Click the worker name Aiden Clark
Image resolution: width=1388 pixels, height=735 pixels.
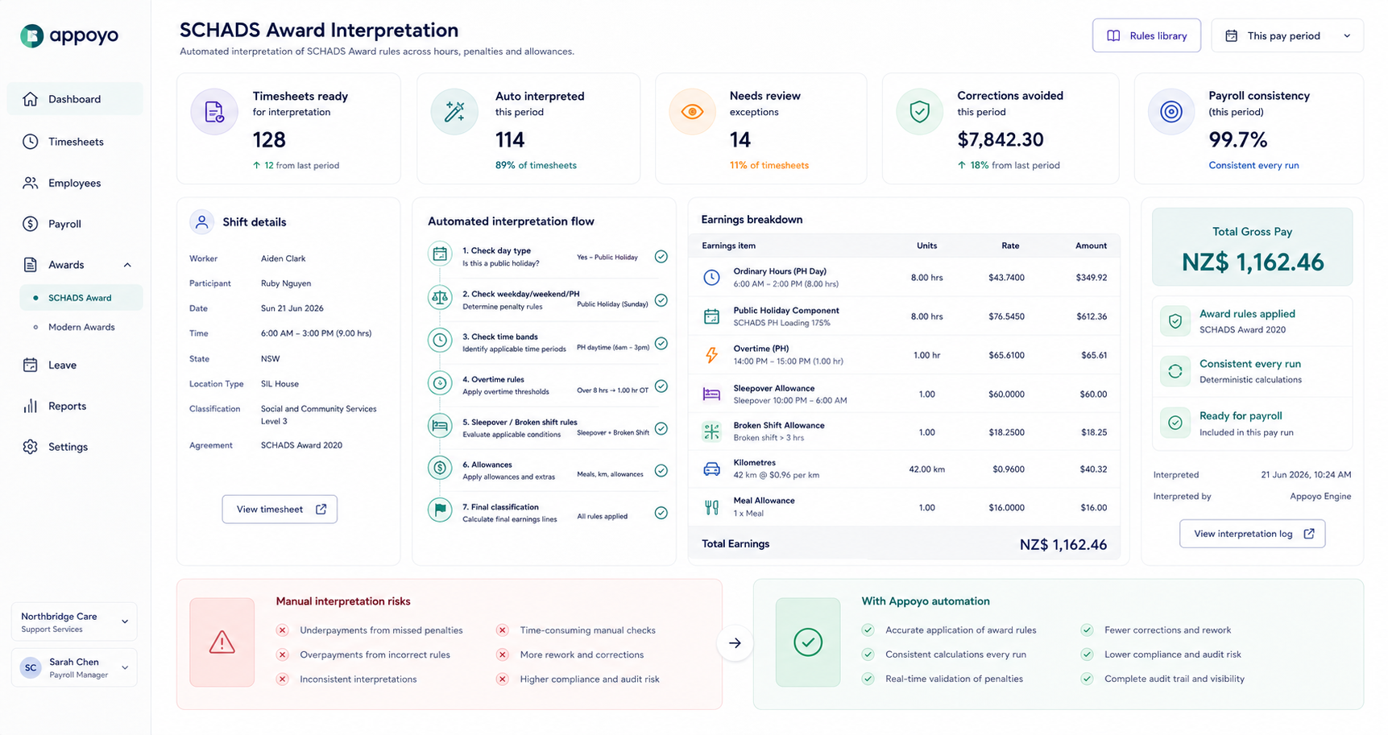284,258
